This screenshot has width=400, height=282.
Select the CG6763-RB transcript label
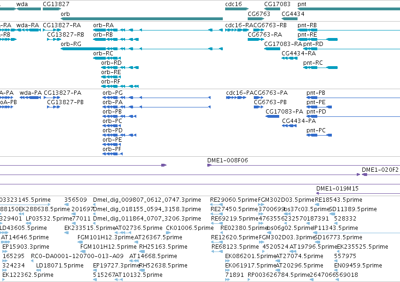point(270,25)
